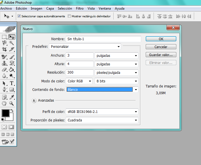Check Mostrar rectángulo delimitador
Screen dimensions: 201x165
(69, 16)
